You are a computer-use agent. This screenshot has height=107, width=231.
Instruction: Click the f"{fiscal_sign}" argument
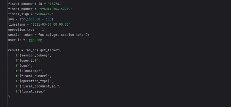[31, 91]
